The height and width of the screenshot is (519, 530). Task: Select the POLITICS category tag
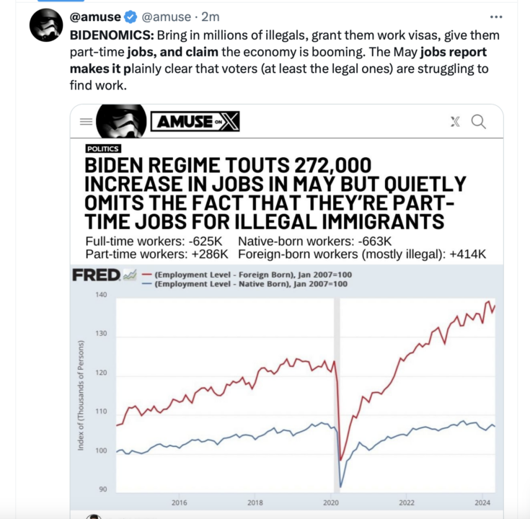coord(102,148)
